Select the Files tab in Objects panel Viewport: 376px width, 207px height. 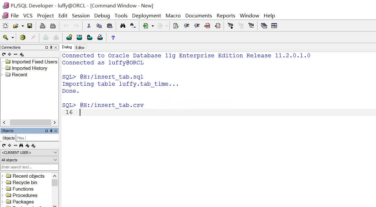(x=21, y=138)
